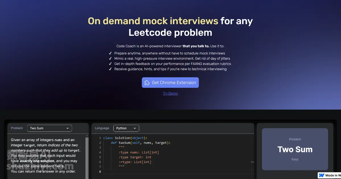Click the Get Chrome Extension button
The image size is (341, 179).
pos(170,82)
